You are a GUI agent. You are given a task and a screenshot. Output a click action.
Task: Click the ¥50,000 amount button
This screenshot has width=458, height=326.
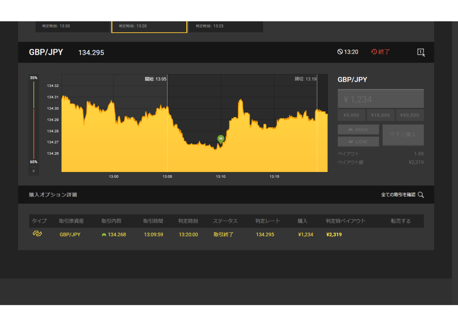(x=410, y=115)
